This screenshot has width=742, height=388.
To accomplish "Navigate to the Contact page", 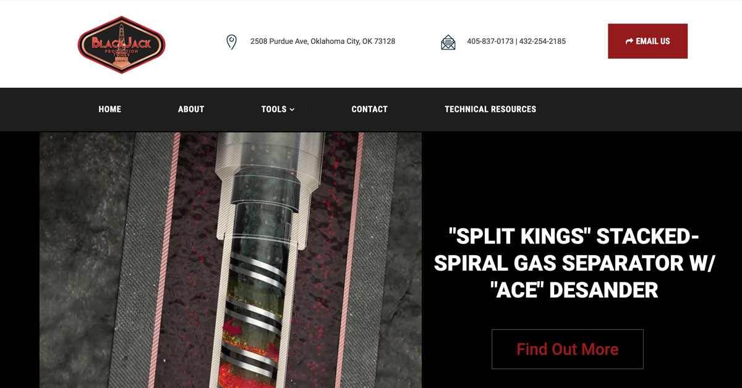I will tap(370, 109).
